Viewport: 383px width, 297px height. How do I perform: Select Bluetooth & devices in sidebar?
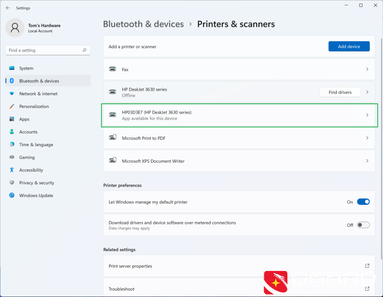[48, 81]
